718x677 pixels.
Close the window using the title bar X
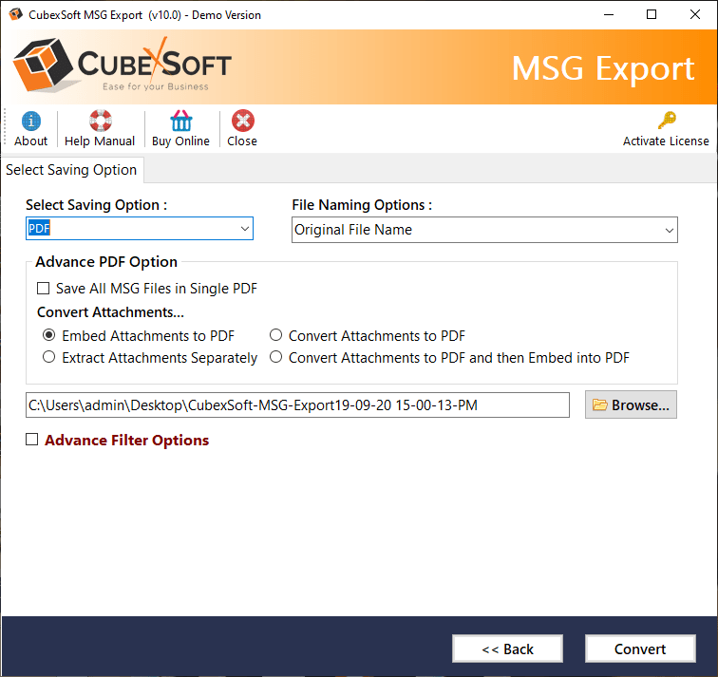pyautogui.click(x=694, y=14)
